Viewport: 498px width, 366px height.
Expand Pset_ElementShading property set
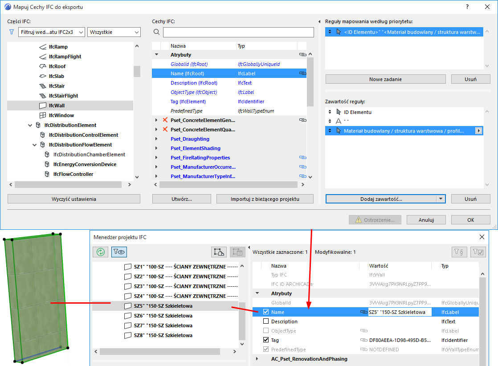[156, 148]
